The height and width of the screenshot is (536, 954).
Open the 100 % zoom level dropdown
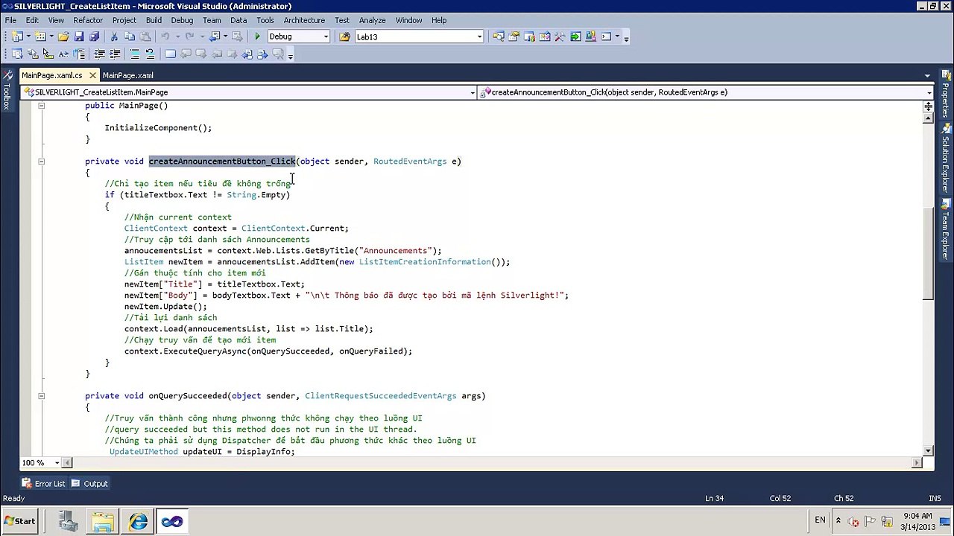click(57, 463)
